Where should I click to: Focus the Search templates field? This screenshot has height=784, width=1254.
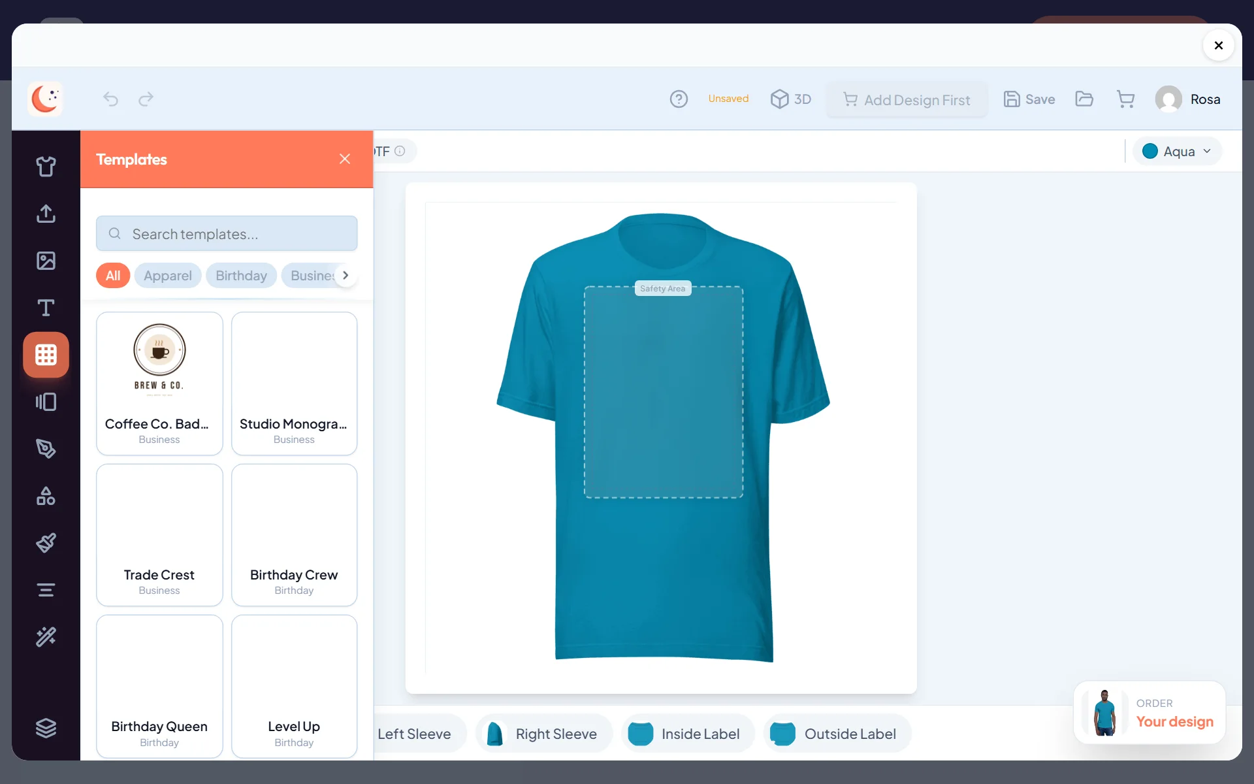(x=227, y=234)
